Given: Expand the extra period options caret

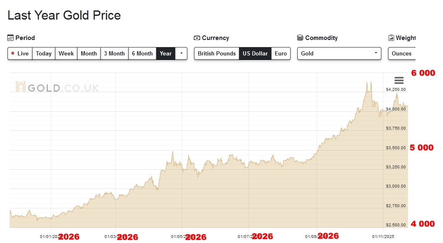Looking at the screenshot, I should coord(181,53).
